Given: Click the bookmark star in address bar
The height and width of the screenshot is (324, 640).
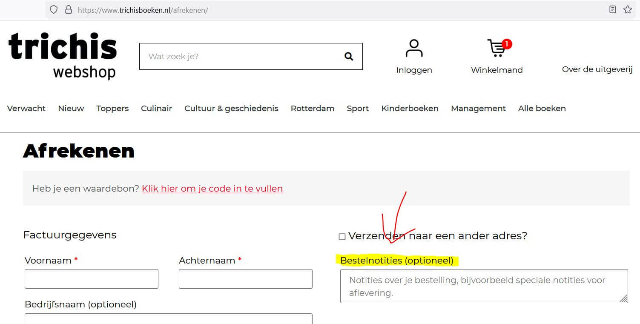Looking at the screenshot, I should pyautogui.click(x=627, y=10).
